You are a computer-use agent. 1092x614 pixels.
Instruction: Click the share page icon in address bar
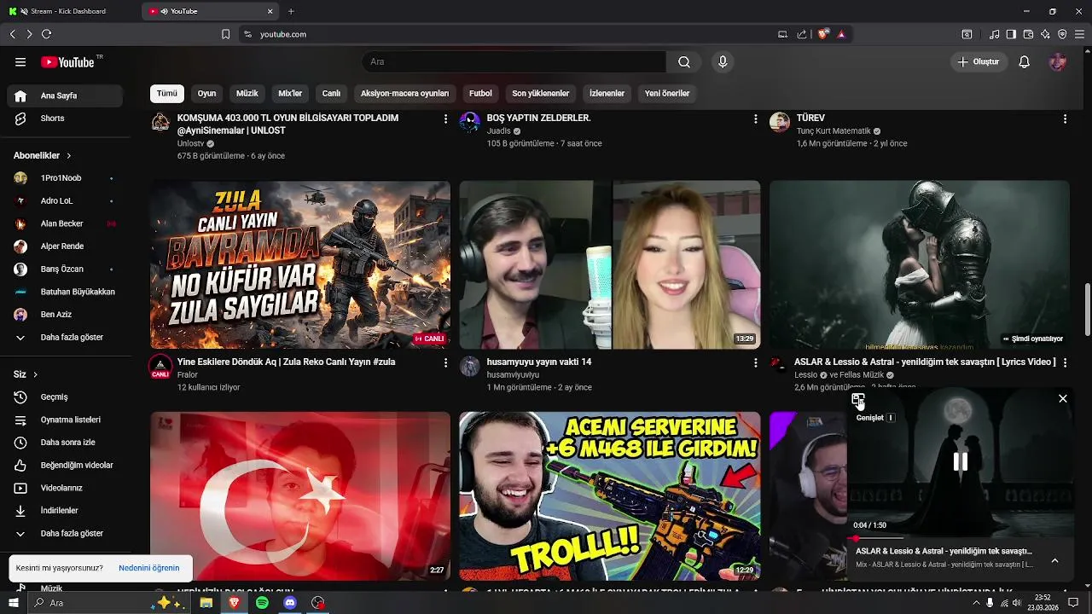(802, 34)
